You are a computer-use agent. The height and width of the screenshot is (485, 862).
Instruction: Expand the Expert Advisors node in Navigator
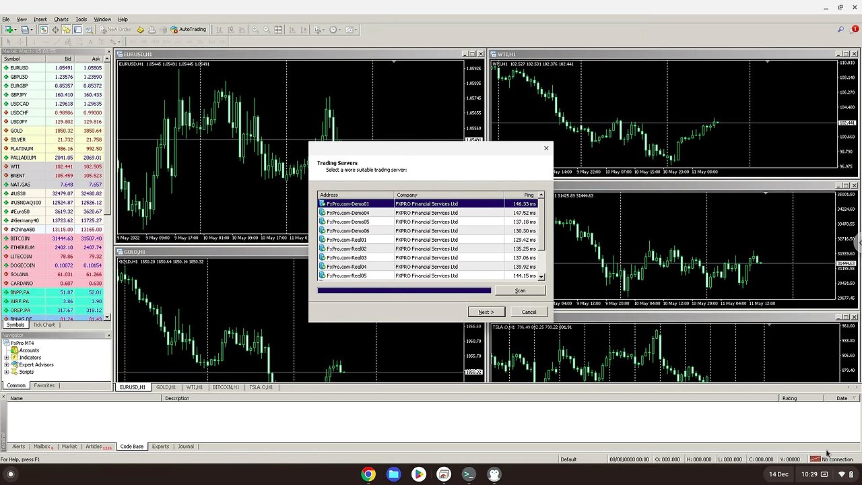click(x=7, y=364)
